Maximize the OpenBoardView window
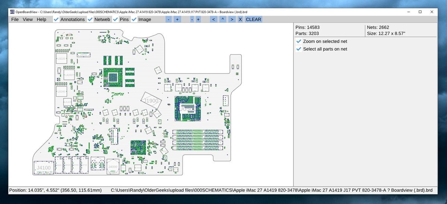Screen dimensions: 447x204 [x=420, y=12]
